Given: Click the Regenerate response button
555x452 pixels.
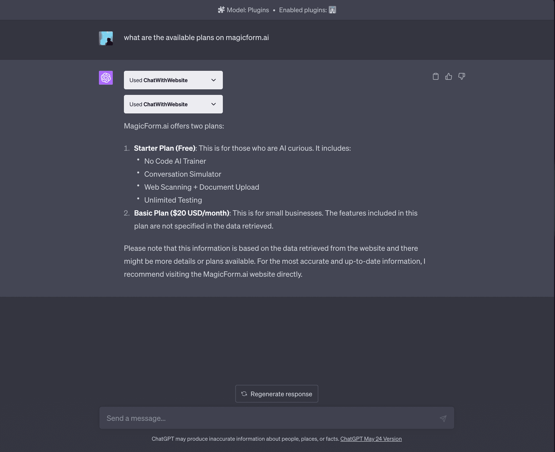Looking at the screenshot, I should (x=277, y=394).
